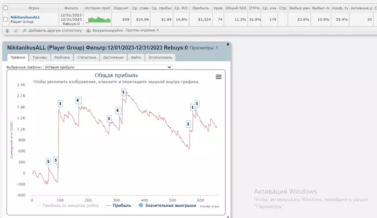377x218 pixels.
Task: Click the $ marker near game 275
Action: (109, 119)
